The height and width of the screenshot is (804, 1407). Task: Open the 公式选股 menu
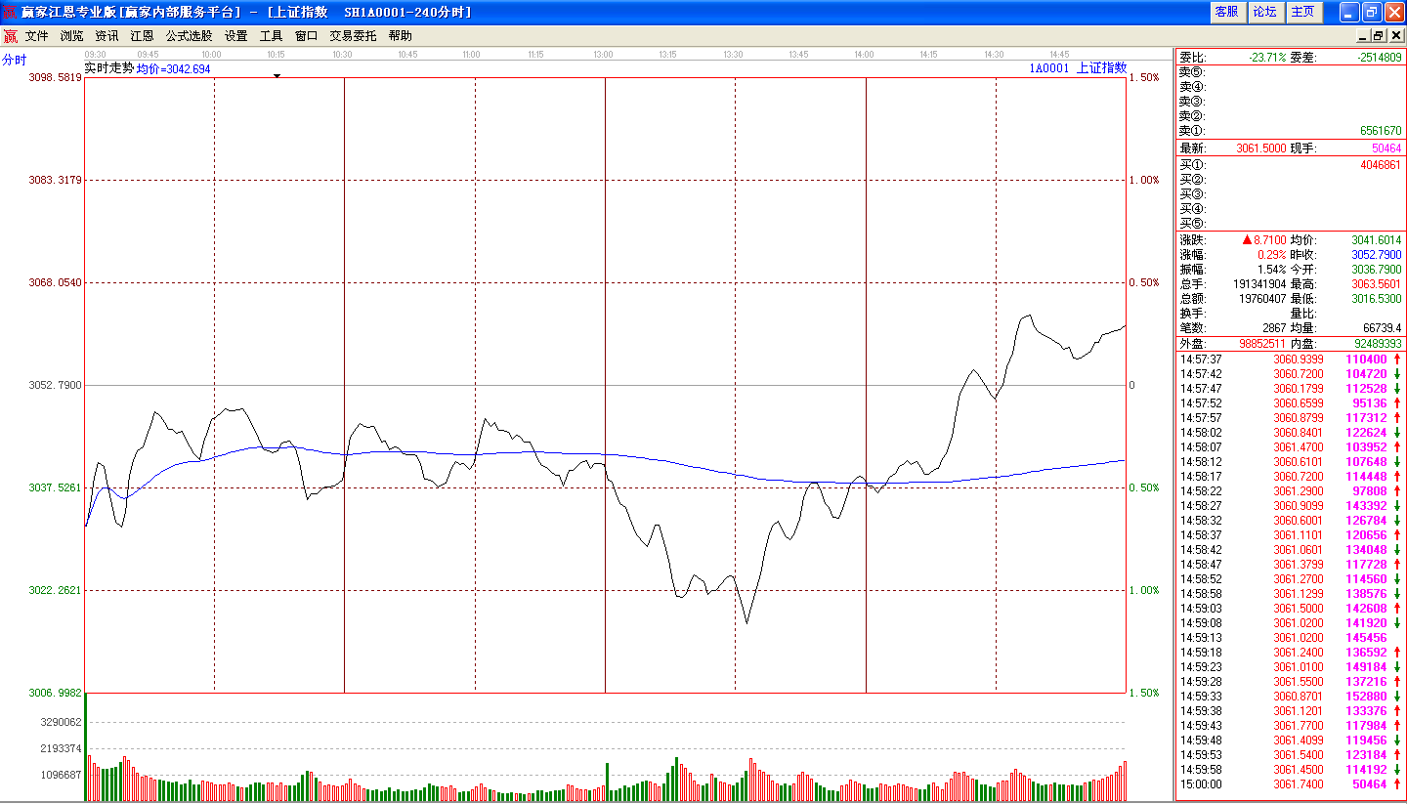click(189, 36)
